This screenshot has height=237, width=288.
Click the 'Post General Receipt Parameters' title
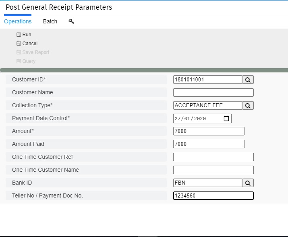tap(59, 7)
